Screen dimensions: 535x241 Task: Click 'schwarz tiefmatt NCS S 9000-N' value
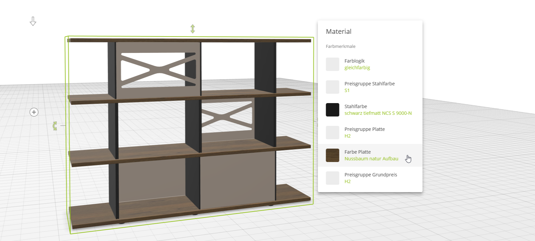point(378,113)
